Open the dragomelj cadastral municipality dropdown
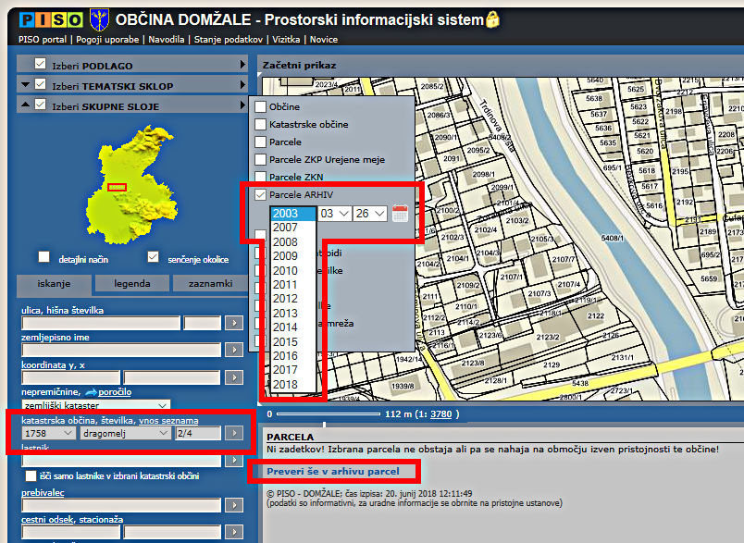Screen dimensions: 744x543 [x=126, y=432]
